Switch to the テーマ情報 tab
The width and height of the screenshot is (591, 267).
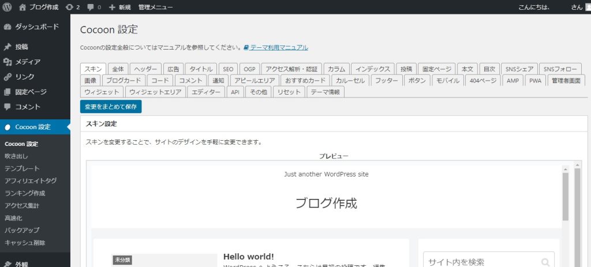326,92
